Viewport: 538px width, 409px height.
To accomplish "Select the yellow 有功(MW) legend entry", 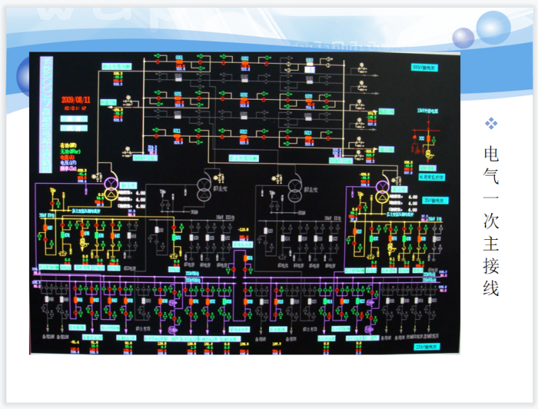I will tap(69, 144).
